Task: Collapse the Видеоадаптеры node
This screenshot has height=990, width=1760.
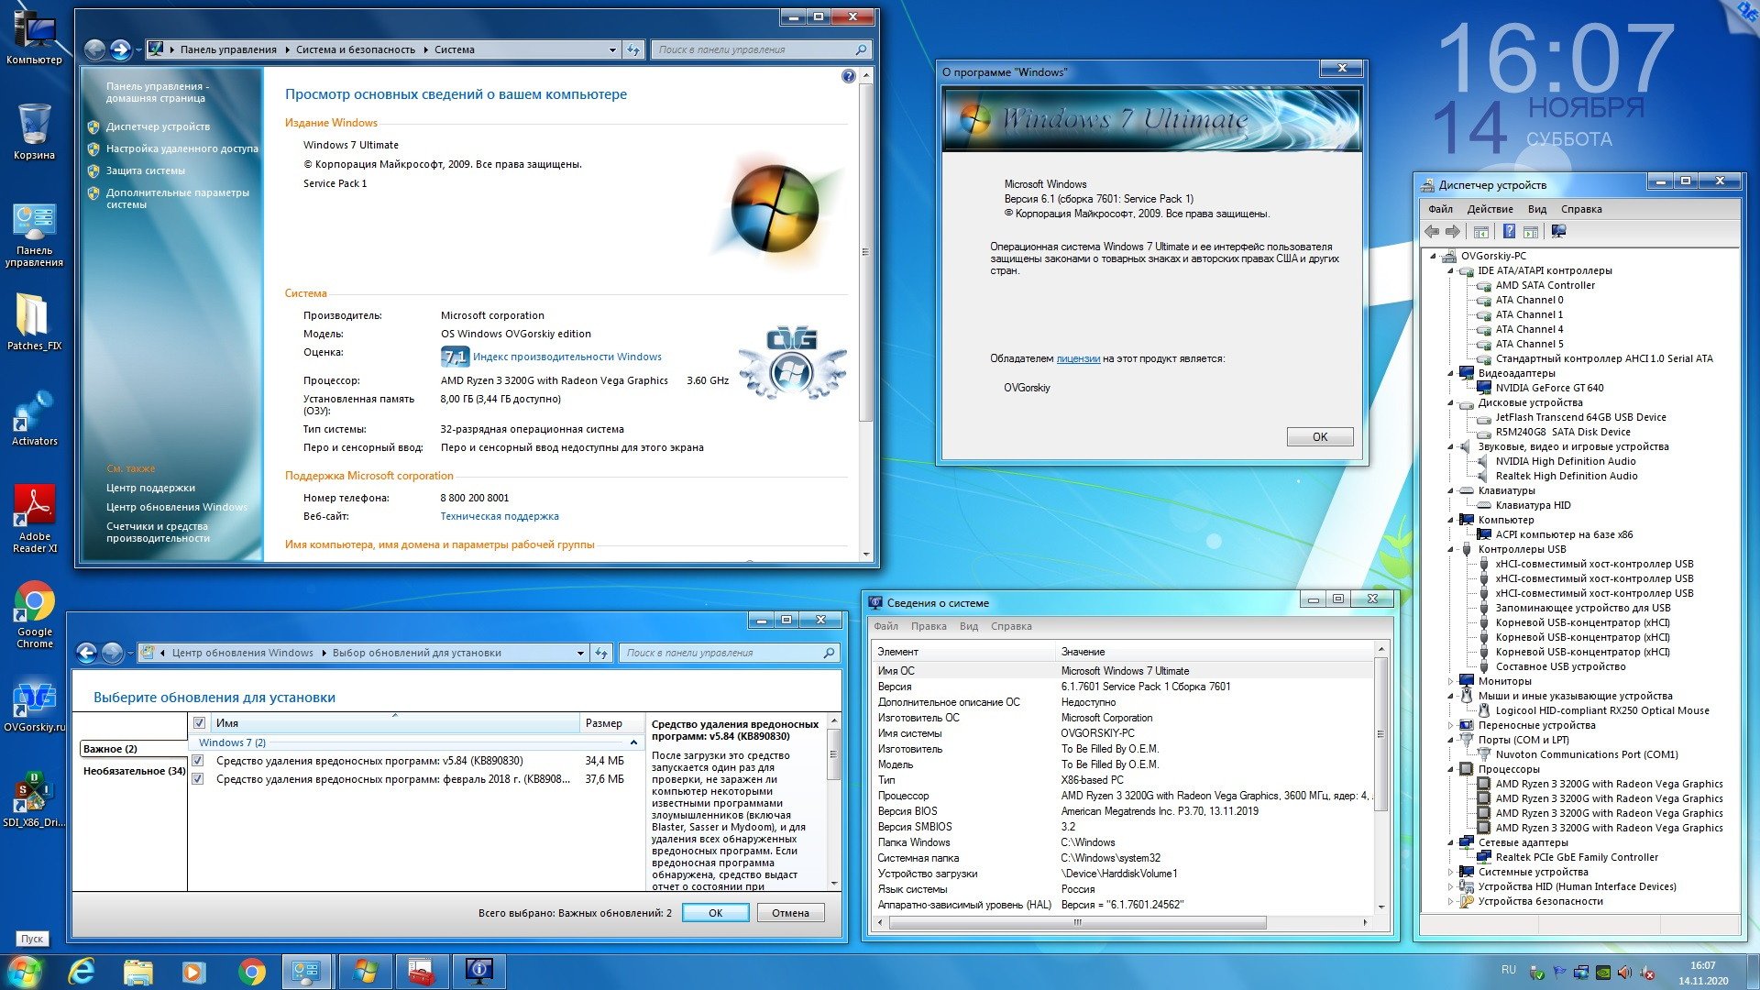Action: [1451, 374]
